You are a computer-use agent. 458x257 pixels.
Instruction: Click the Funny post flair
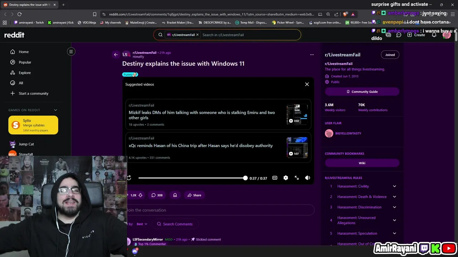point(130,75)
